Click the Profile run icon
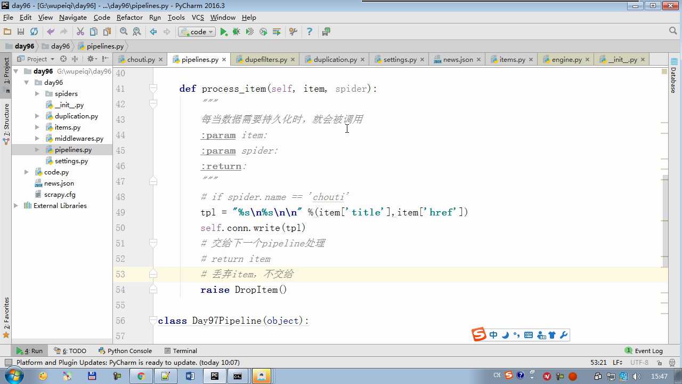Screen dimensions: 682x384 click(263, 32)
